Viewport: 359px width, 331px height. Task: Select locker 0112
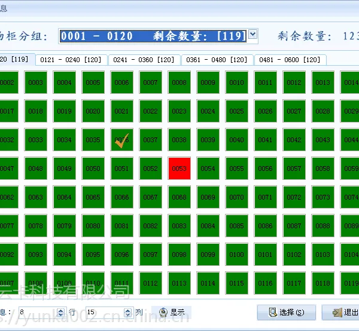(150, 283)
